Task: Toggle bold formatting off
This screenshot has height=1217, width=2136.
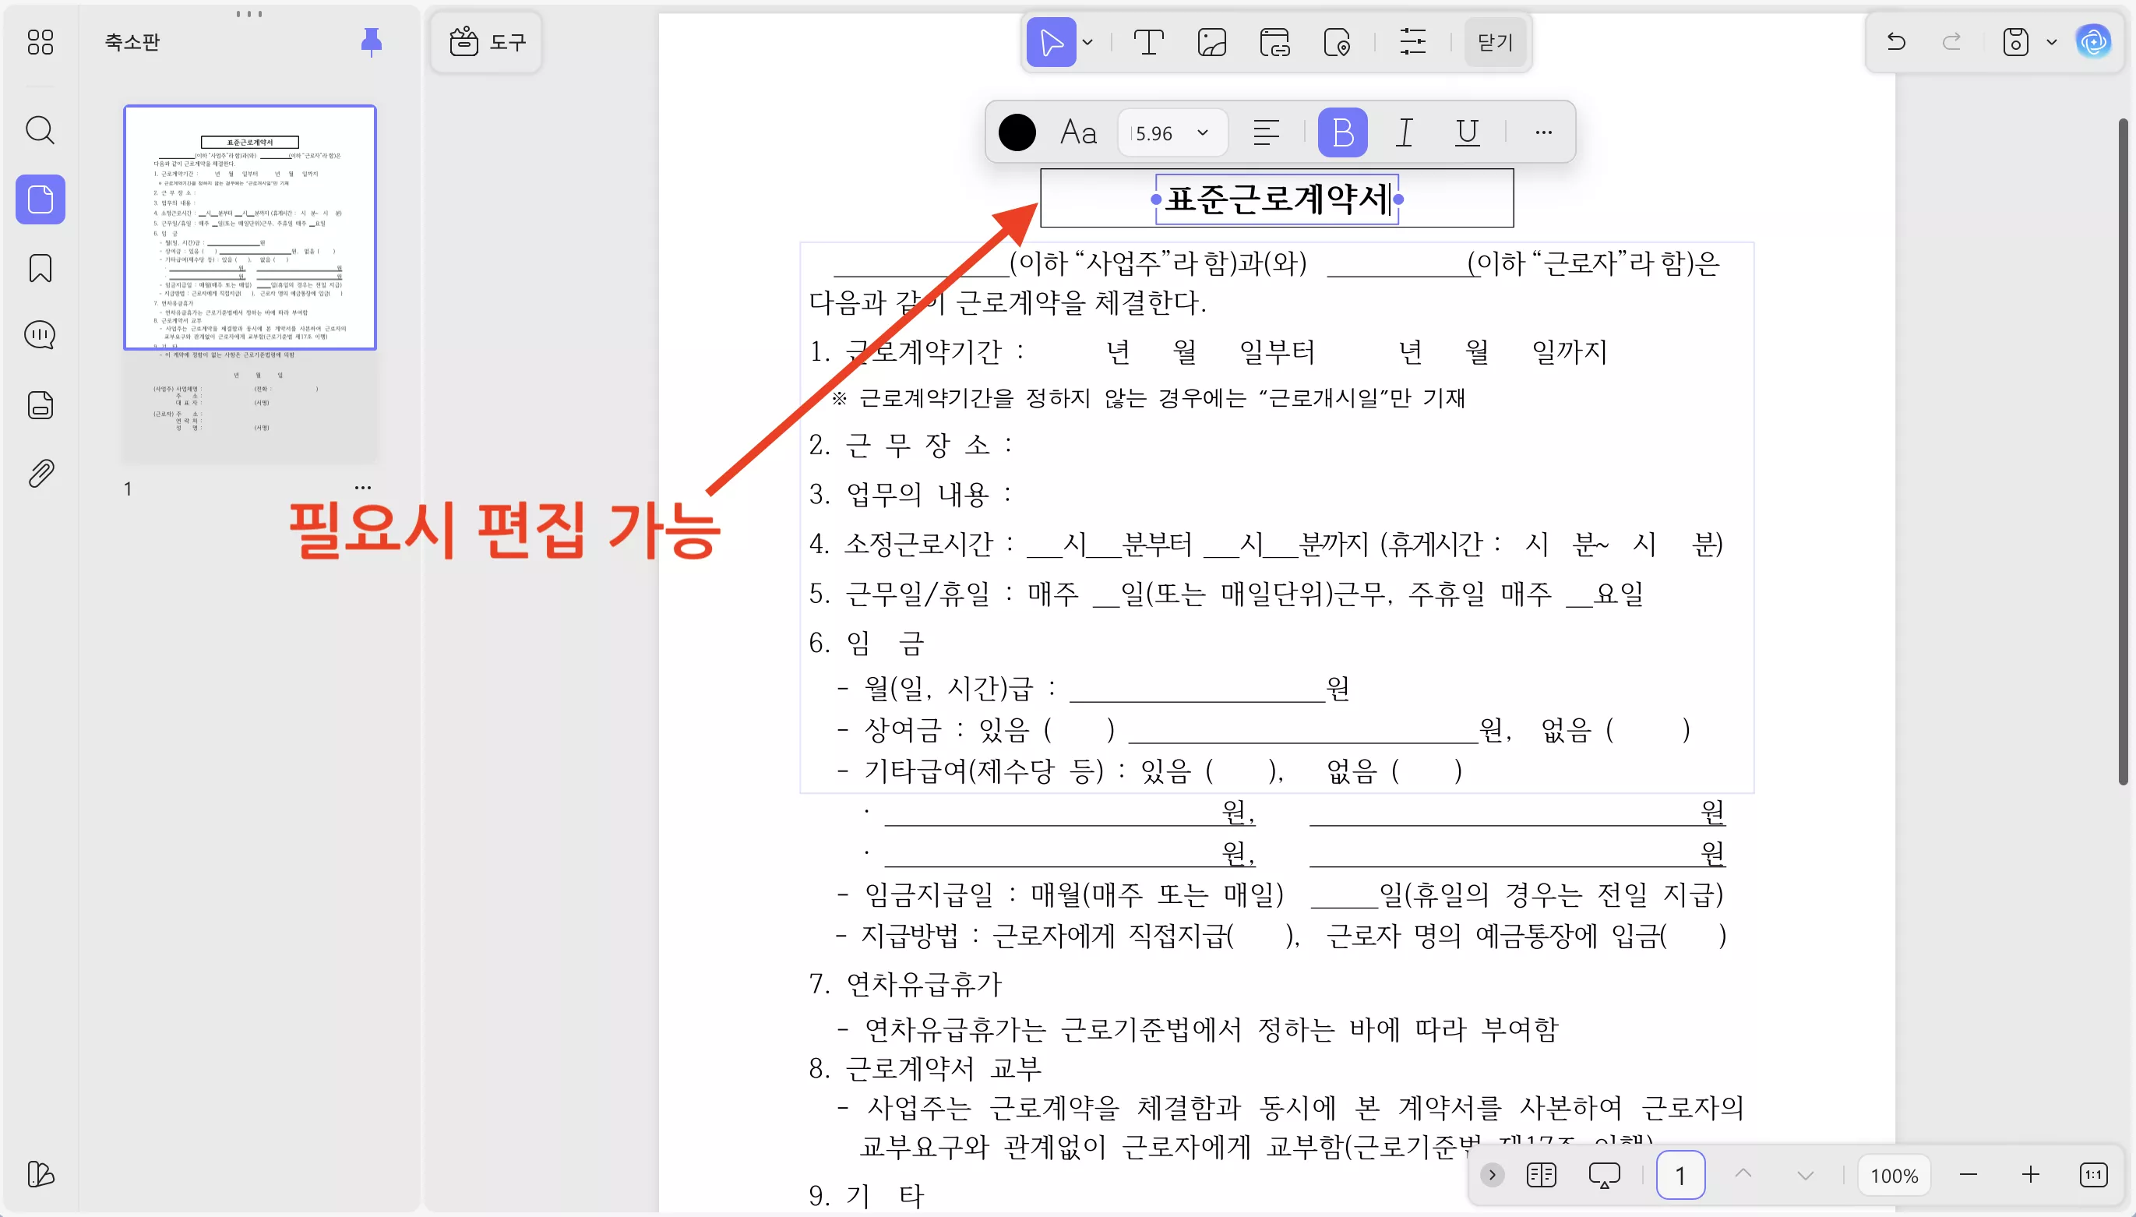Action: [x=1342, y=132]
